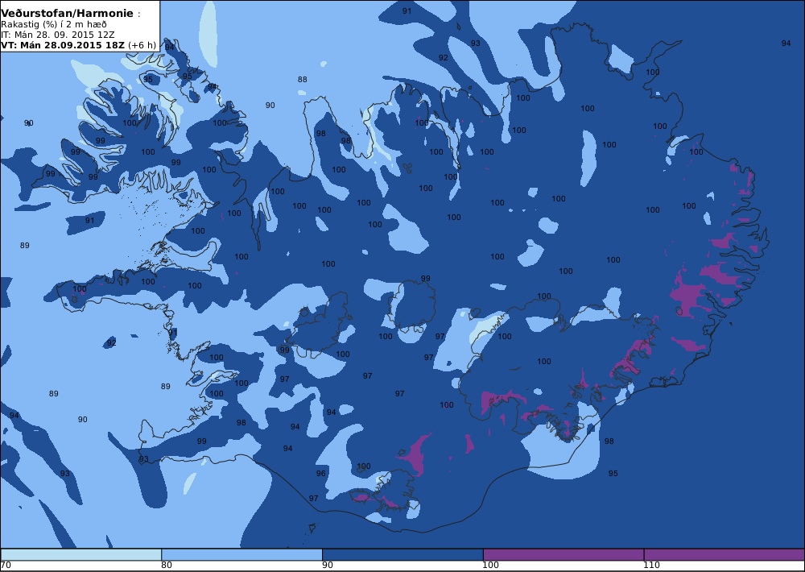Click the "Rakastig (%) í 2 m hæð" line

coord(53,24)
